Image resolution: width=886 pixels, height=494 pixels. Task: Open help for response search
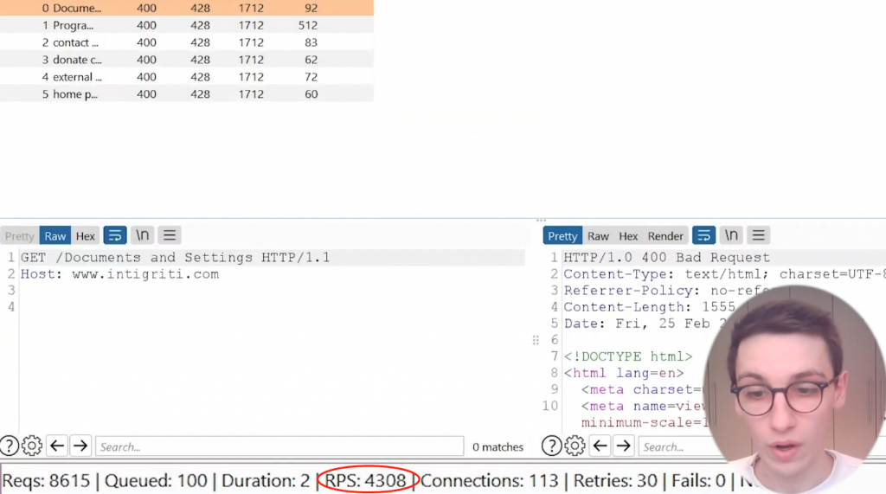click(x=551, y=446)
